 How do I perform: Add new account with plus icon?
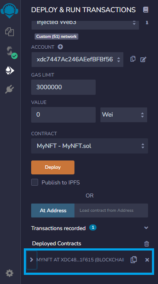(x=60, y=47)
